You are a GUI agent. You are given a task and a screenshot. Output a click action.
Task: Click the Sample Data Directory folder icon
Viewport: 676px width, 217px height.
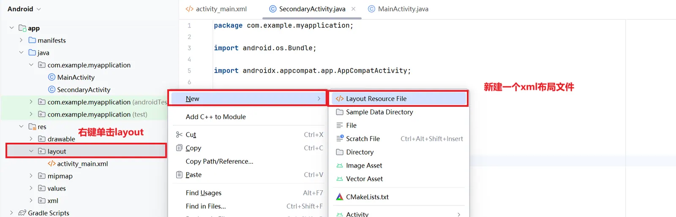pos(339,112)
